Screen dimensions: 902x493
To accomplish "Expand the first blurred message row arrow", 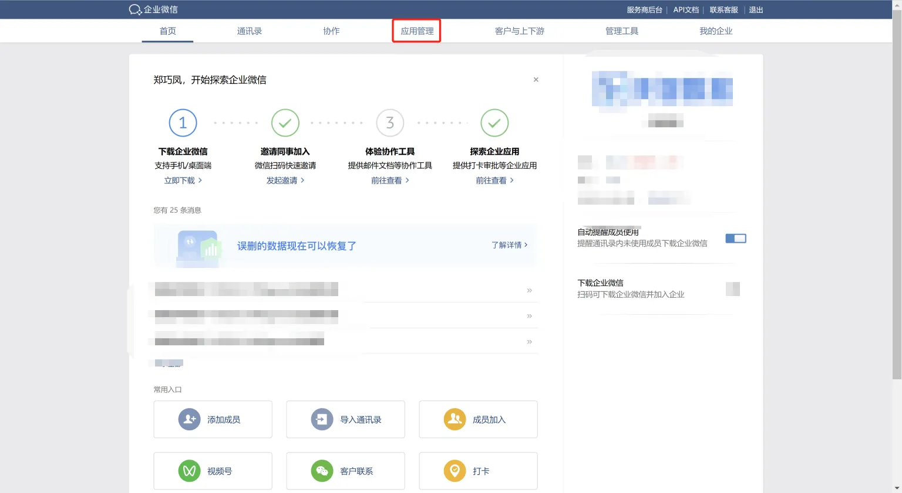I will 529,290.
